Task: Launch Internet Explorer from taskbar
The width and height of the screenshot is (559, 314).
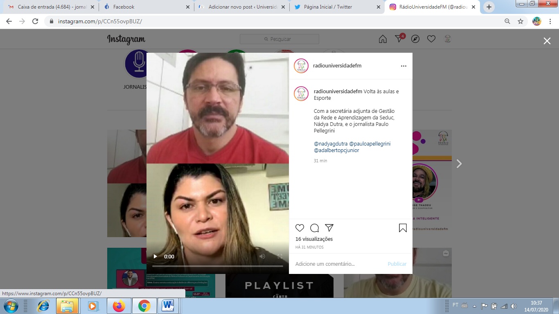Action: tap(43, 306)
